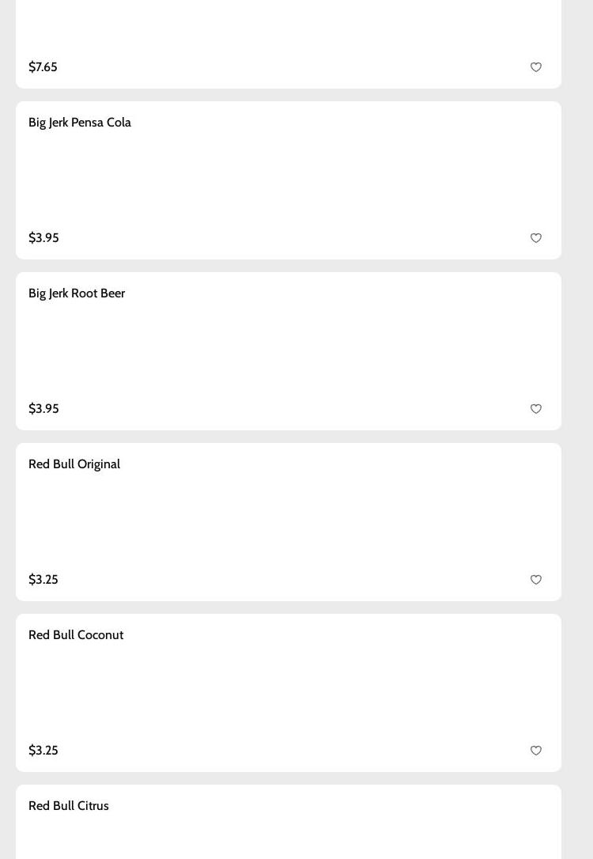Viewport: 593px width, 859px height.
Task: Open the Big Jerk Pensa Cola item title
Action: (80, 123)
